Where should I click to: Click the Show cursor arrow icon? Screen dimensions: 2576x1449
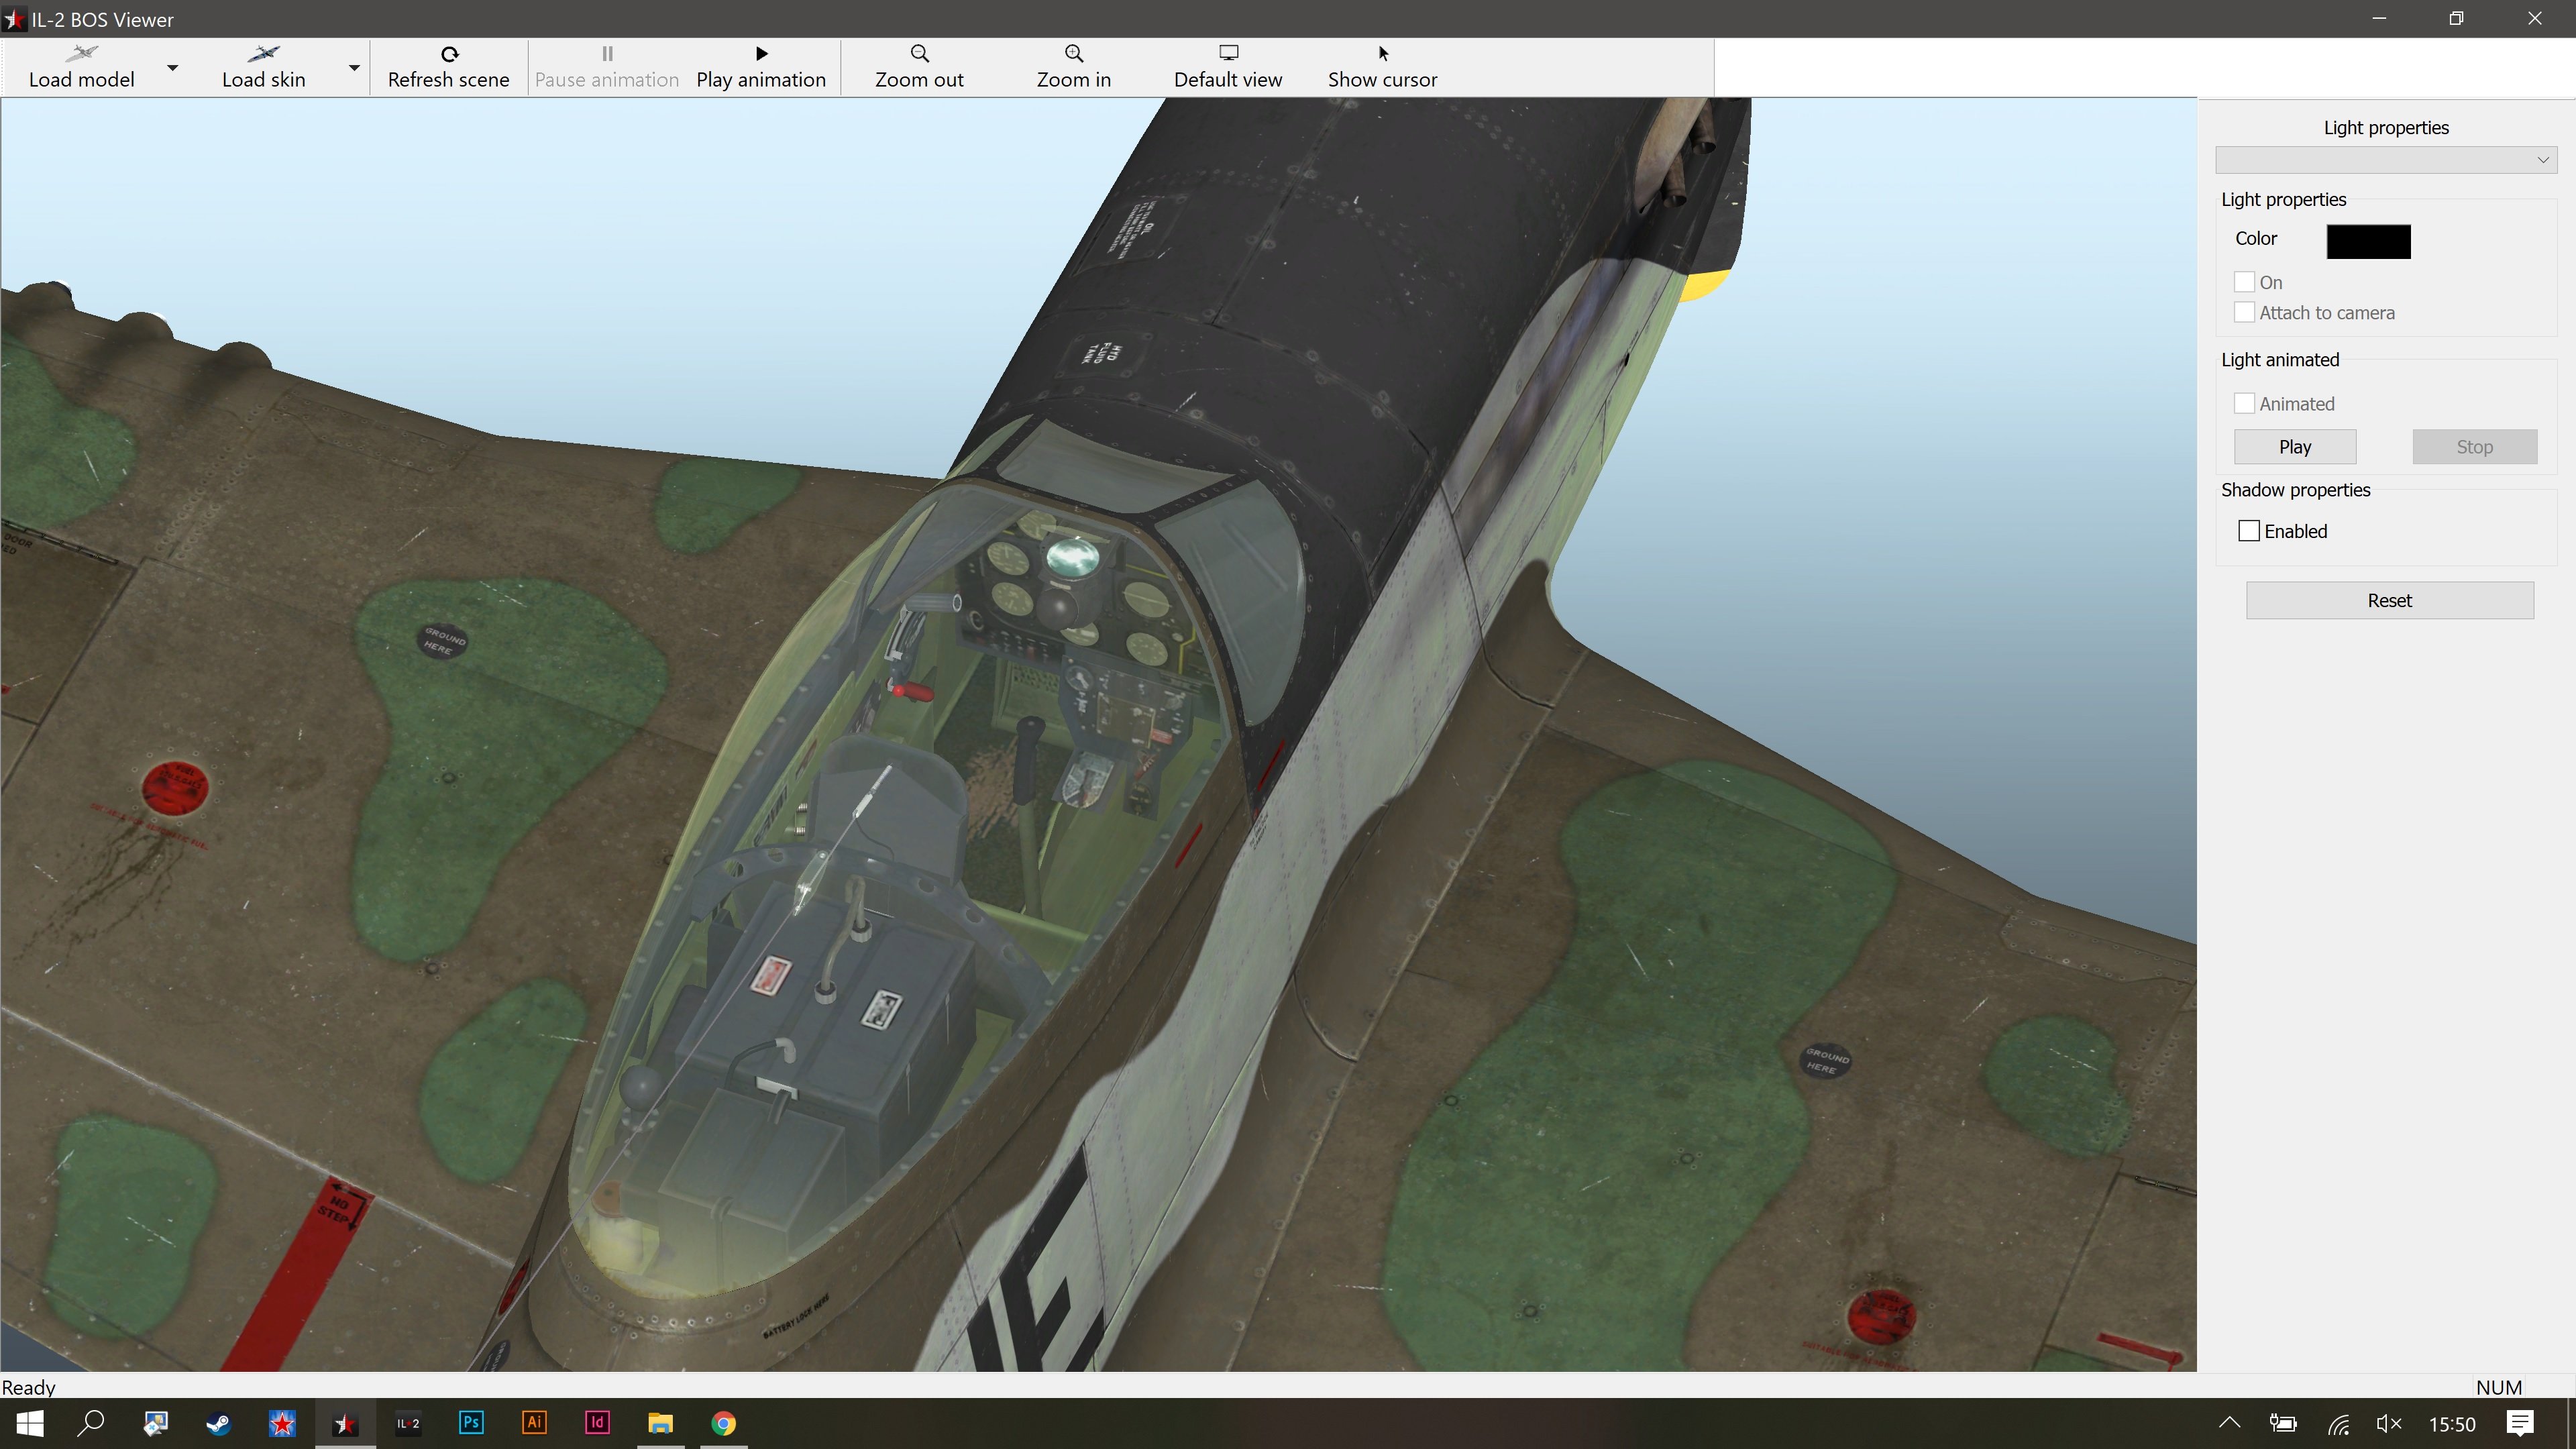coord(1383,53)
